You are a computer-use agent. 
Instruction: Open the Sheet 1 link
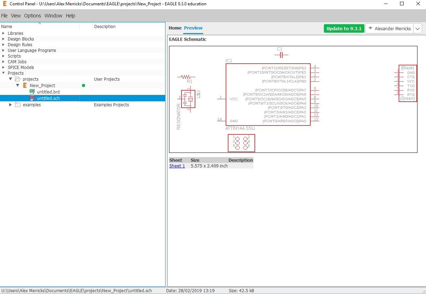pos(177,166)
